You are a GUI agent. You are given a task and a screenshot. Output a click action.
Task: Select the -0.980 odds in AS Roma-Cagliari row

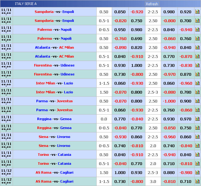pyautogui.click(x=186, y=173)
